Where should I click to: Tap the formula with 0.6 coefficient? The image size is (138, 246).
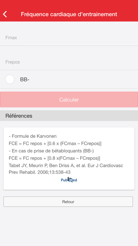[55, 143]
